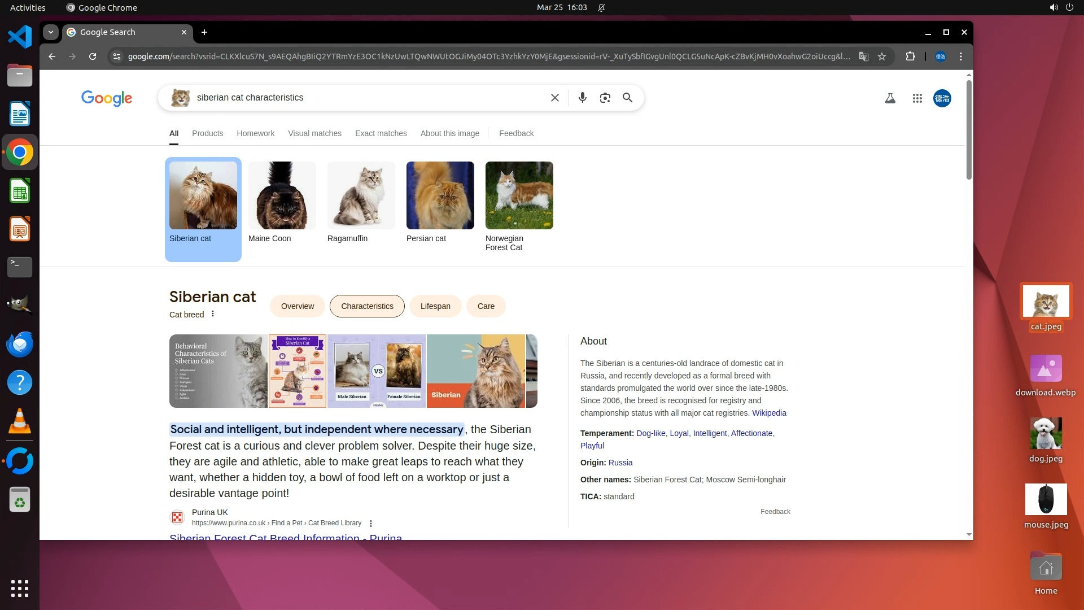This screenshot has height=610, width=1084.
Task: Click the voice search microphone icon
Action: (583, 98)
